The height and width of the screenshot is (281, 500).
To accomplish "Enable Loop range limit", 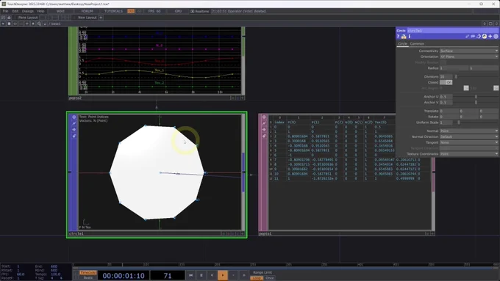I will coord(257,278).
